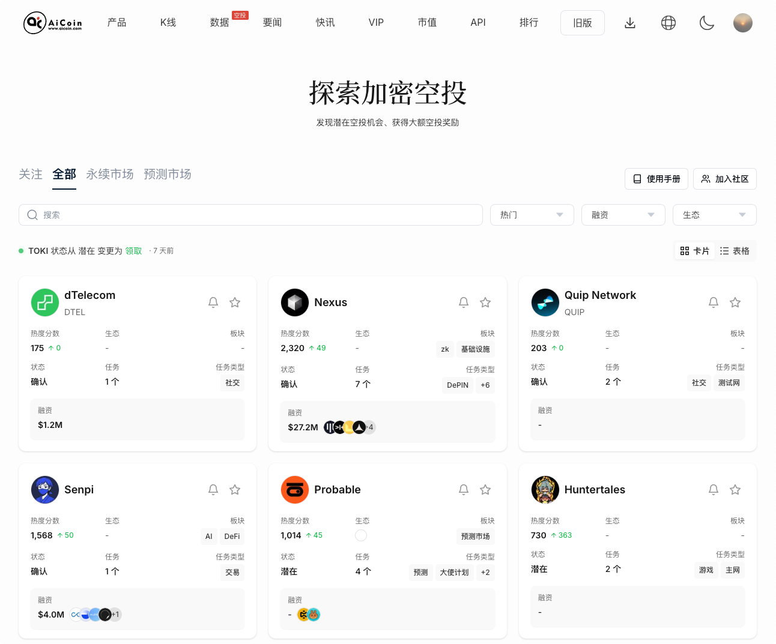
Task: Open the language selector globe icon
Action: (x=668, y=22)
